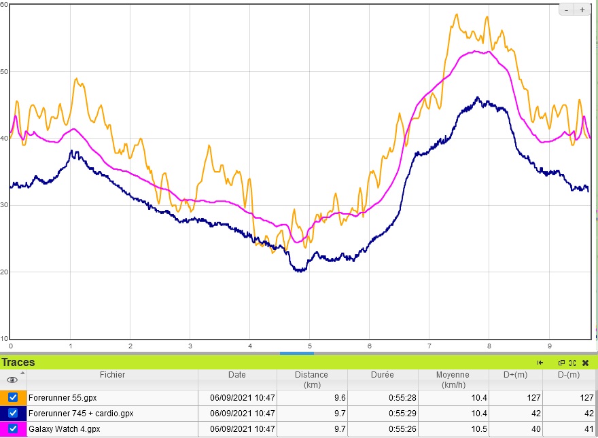
Task: Collapse the Traces panel using arrow-to-bar icon
Action: (x=541, y=363)
